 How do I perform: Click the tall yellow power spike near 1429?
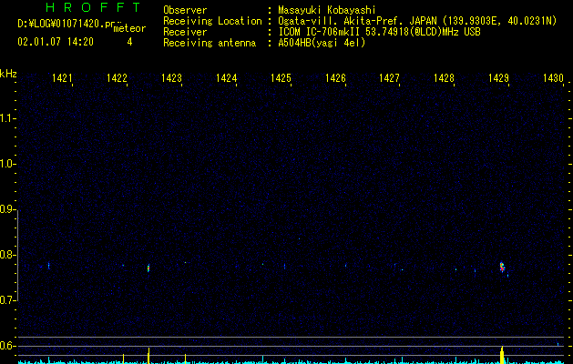tap(502, 355)
